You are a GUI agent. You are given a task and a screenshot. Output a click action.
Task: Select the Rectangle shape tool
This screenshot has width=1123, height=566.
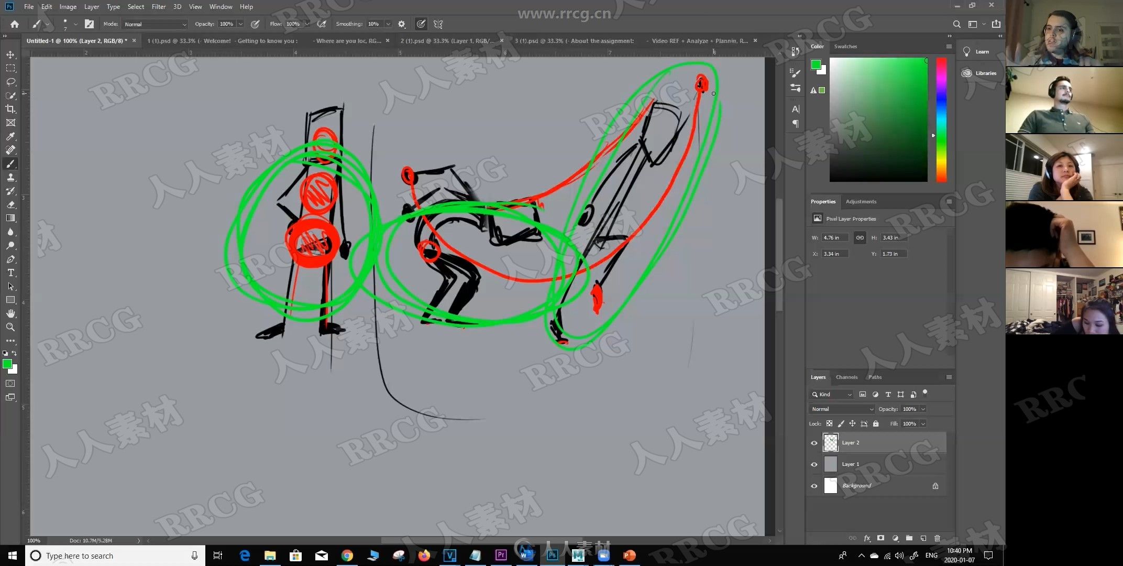click(10, 300)
